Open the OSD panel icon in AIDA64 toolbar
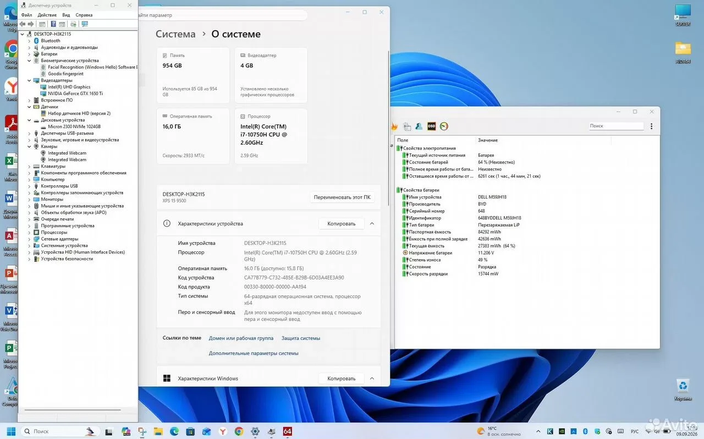 click(x=432, y=126)
